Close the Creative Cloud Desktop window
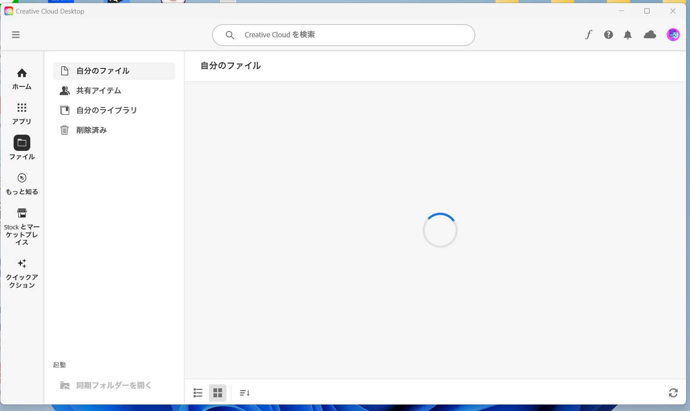Viewport: 690px width, 411px height. tap(673, 11)
